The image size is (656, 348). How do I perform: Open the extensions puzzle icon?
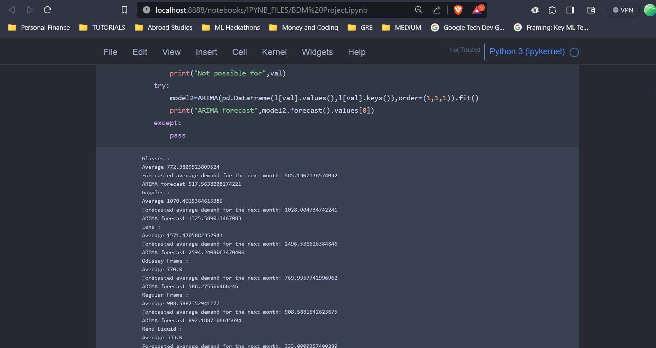tap(552, 10)
